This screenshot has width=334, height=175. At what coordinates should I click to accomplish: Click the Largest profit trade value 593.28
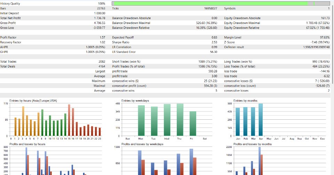click(213, 71)
